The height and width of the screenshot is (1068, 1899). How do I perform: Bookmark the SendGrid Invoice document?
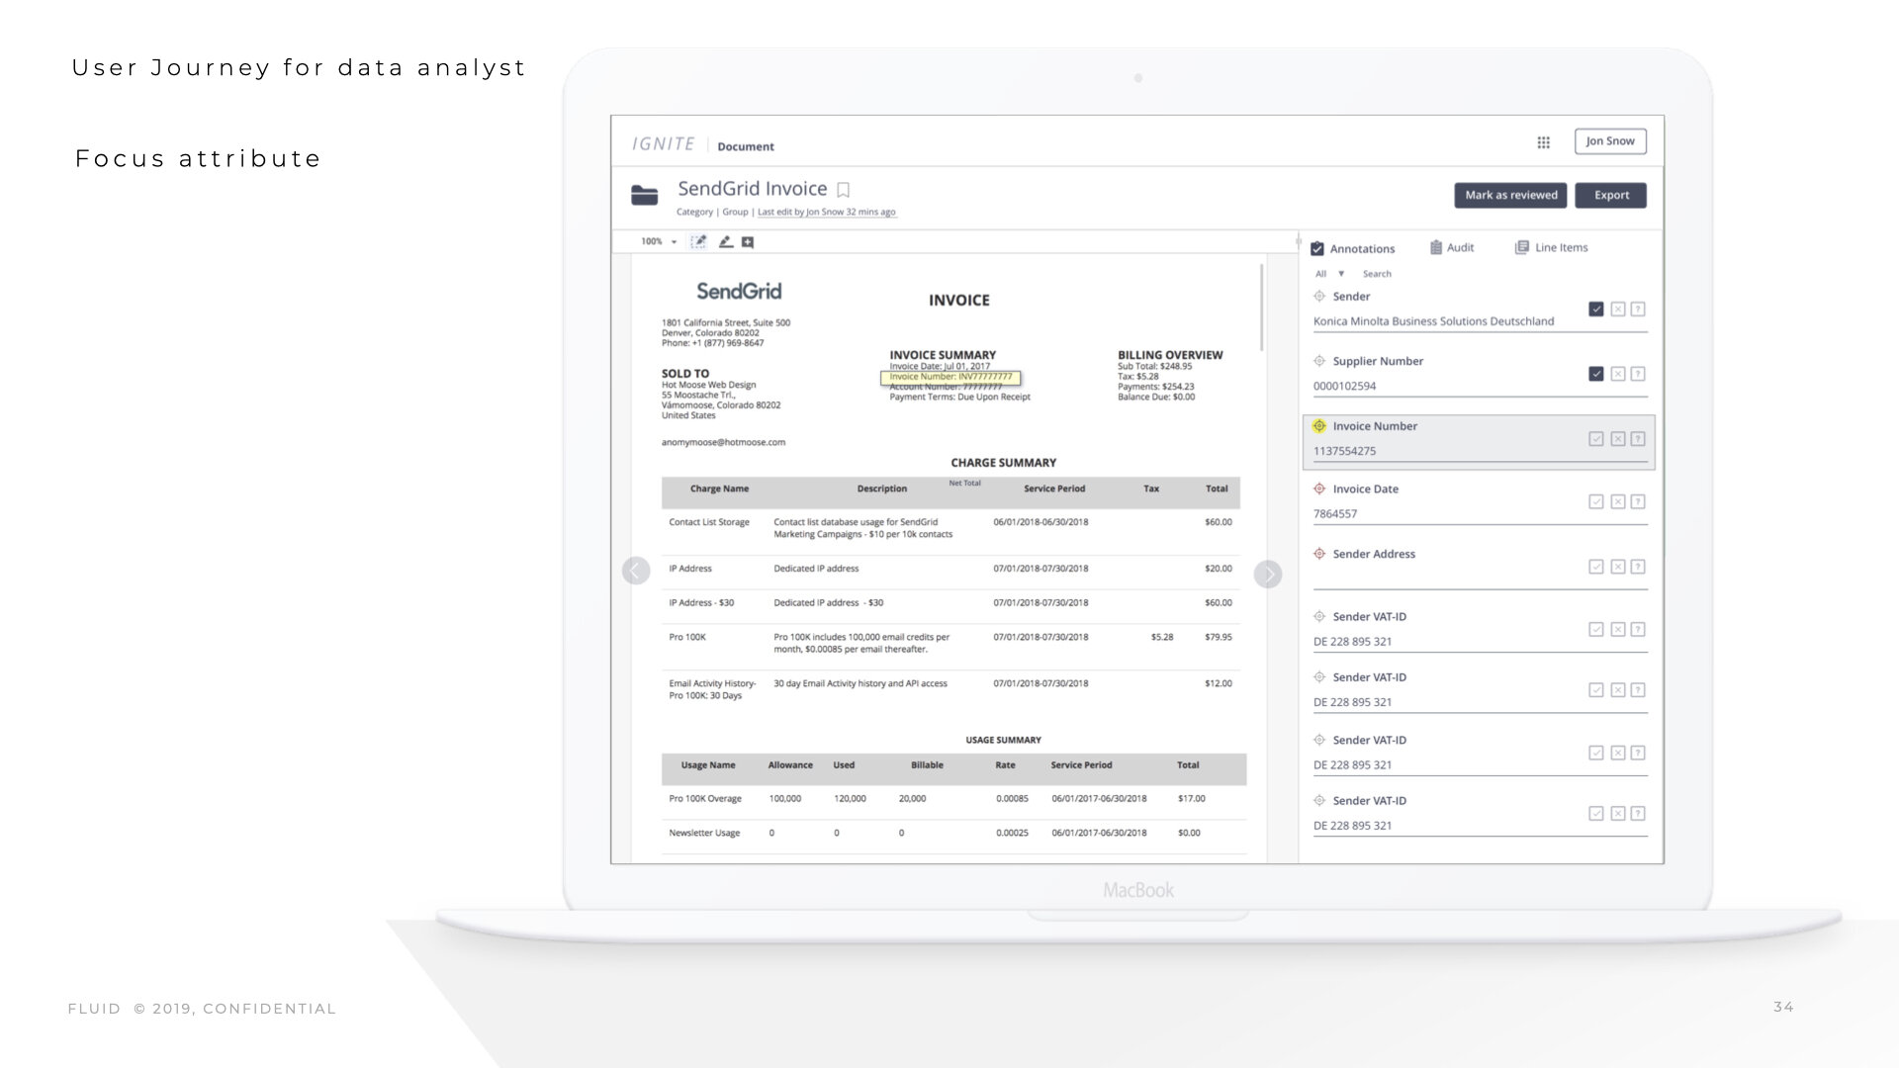[844, 190]
